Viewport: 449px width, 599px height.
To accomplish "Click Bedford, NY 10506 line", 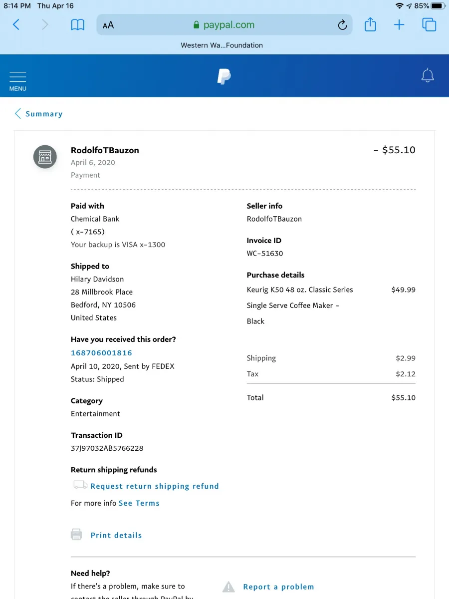I will pyautogui.click(x=103, y=305).
